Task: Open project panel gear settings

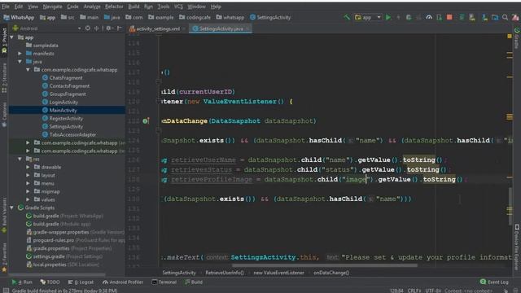Action: [x=108, y=28]
